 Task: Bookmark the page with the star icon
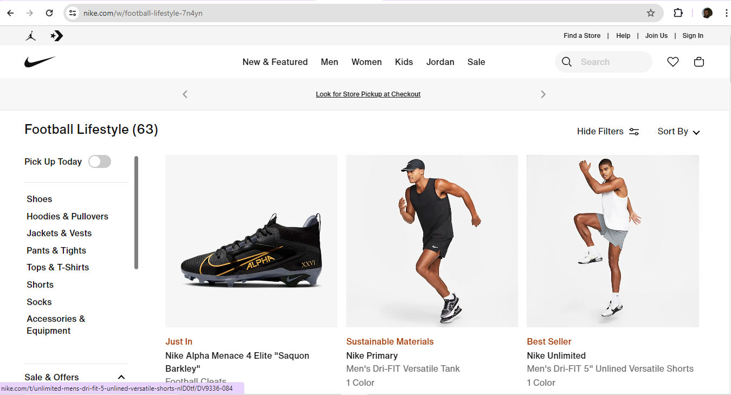pos(651,12)
